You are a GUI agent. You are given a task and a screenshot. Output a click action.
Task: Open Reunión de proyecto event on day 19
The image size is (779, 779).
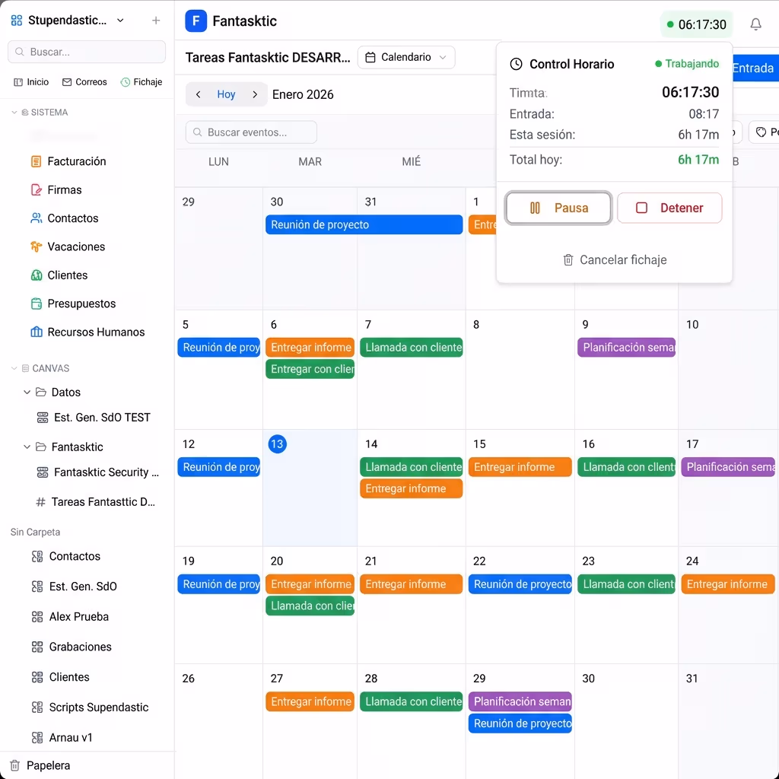(219, 584)
